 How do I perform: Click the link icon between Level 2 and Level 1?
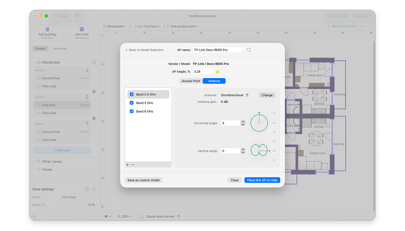pyautogui.click(x=94, y=118)
